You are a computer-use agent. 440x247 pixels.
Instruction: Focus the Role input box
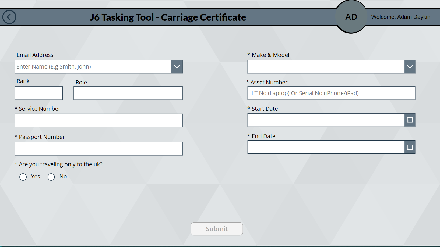point(128,93)
